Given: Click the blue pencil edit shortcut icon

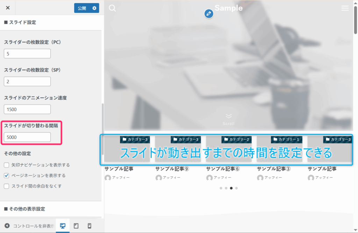Looking at the screenshot, I should pos(209,14).
